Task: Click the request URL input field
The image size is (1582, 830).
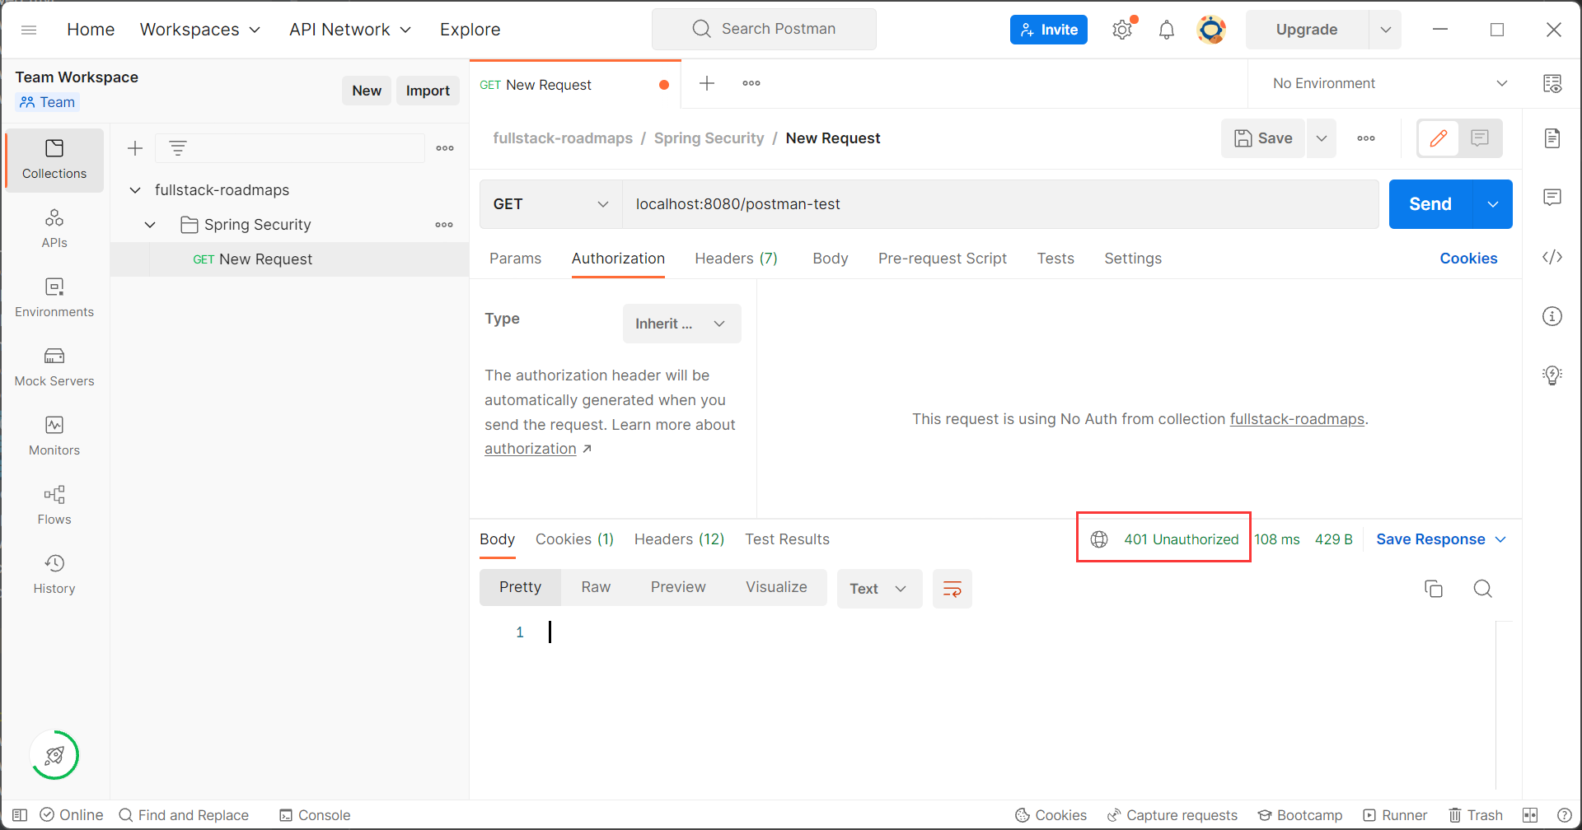Action: [x=1000, y=204]
